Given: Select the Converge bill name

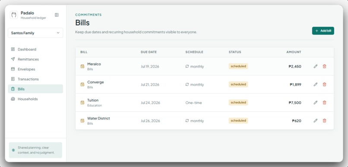Looking at the screenshot, I should [95, 82].
